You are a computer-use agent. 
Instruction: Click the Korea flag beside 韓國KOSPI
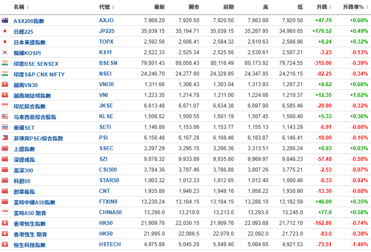[5, 52]
